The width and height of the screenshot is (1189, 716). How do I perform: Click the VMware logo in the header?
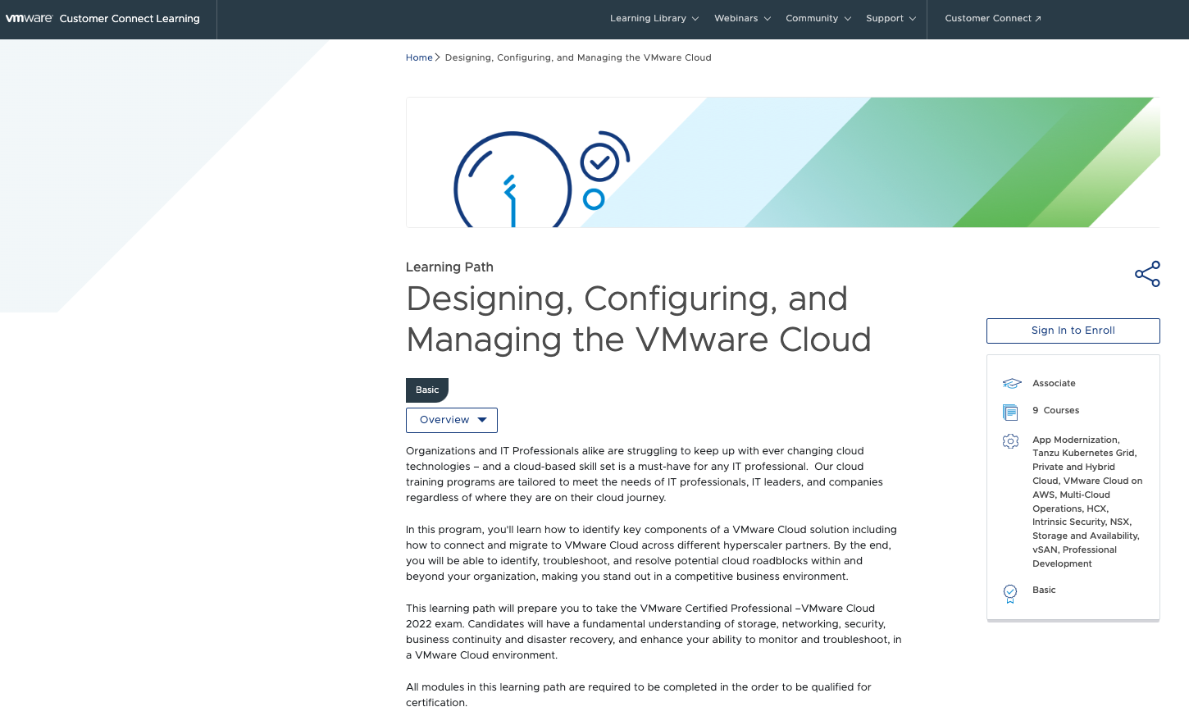[x=30, y=18]
